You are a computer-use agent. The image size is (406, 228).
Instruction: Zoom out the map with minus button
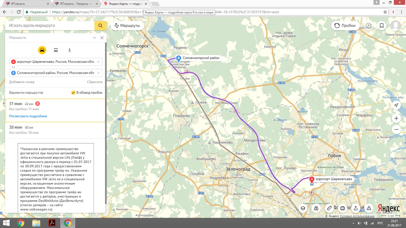[x=396, y=129]
